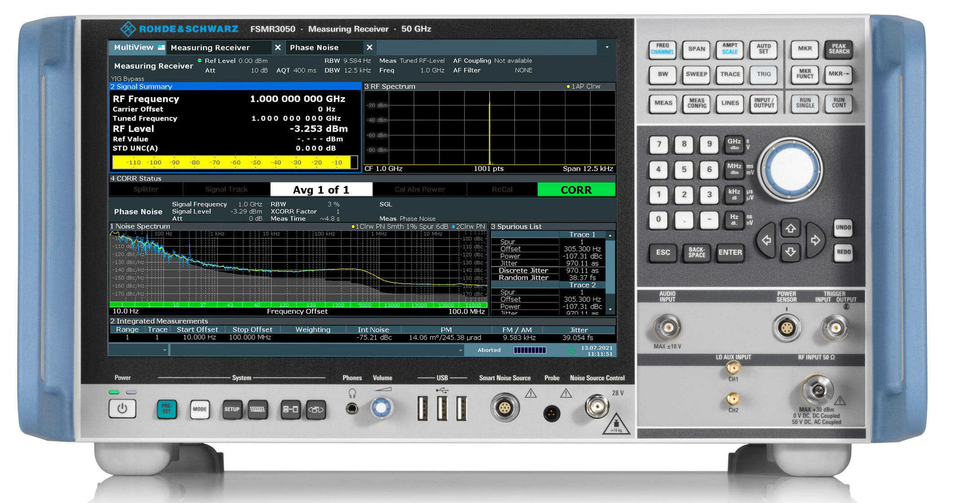This screenshot has height=503, width=961.
Task: Switch to the Phase Noise tab
Action: (314, 48)
